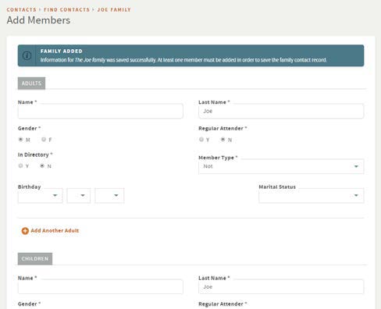381x309 pixels.
Task: Focus the child Last Name field
Action: [x=281, y=287]
